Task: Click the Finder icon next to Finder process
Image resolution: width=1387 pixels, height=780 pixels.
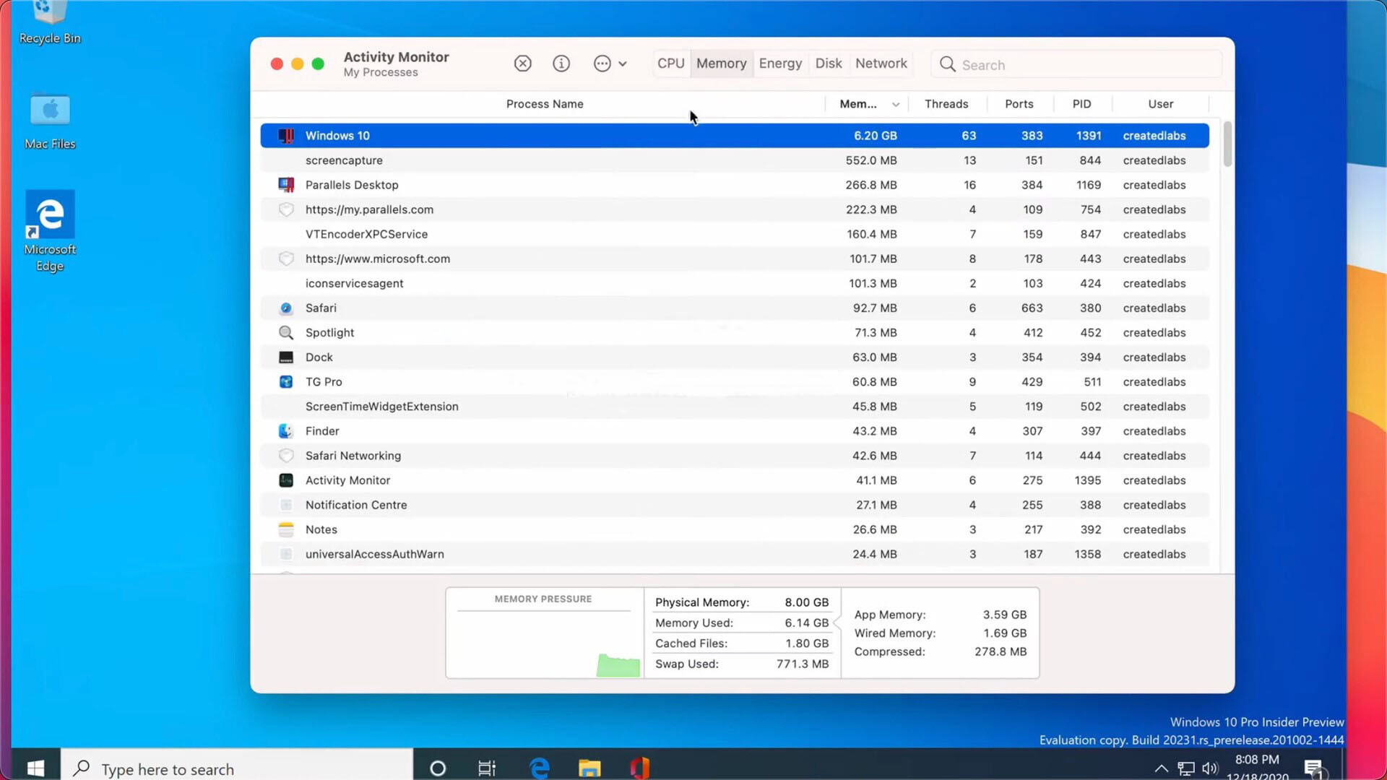Action: click(x=286, y=430)
